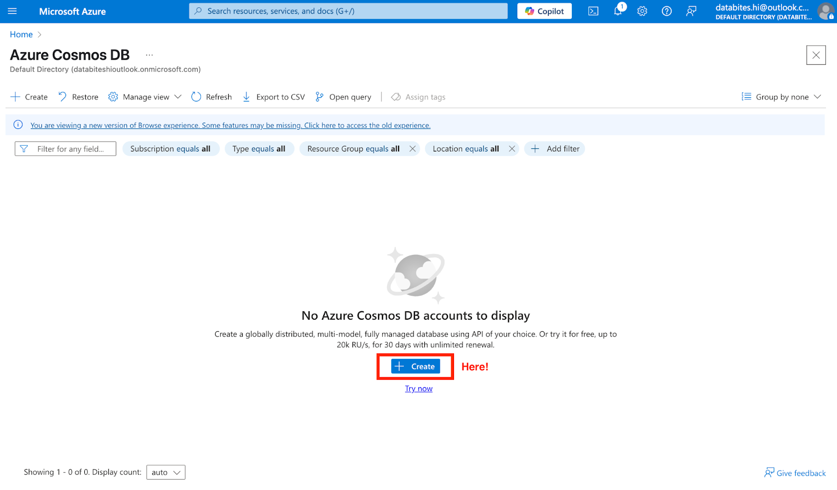Click the blue Create button
The height and width of the screenshot is (490, 837).
pos(415,367)
